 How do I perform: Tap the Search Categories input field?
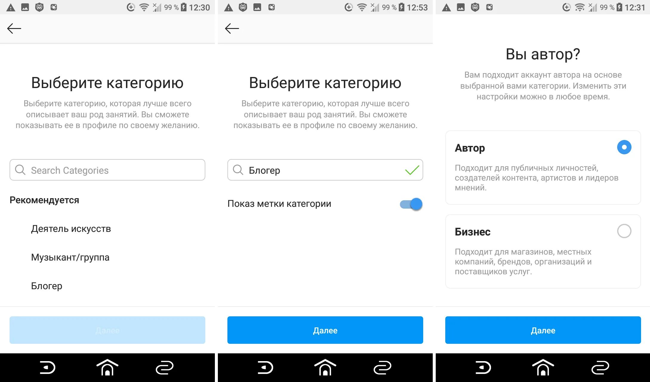point(108,170)
